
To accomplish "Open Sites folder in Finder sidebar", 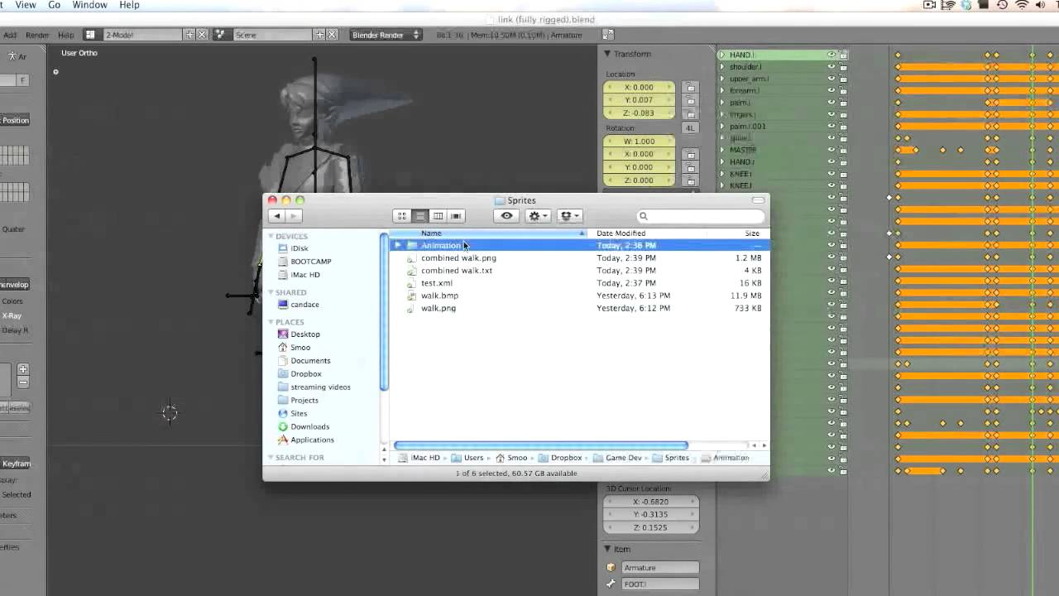I will click(x=299, y=414).
